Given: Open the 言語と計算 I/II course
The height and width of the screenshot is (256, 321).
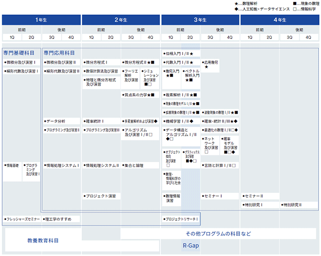Looking at the screenshot, I should point(220,165).
